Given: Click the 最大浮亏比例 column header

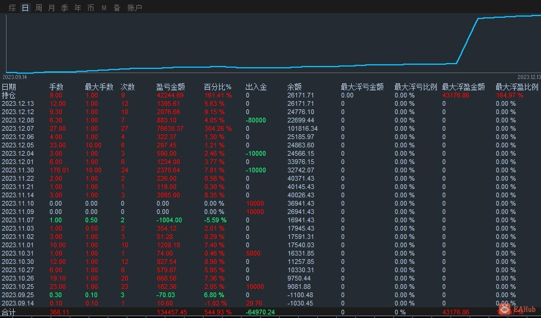Looking at the screenshot, I should point(416,87).
